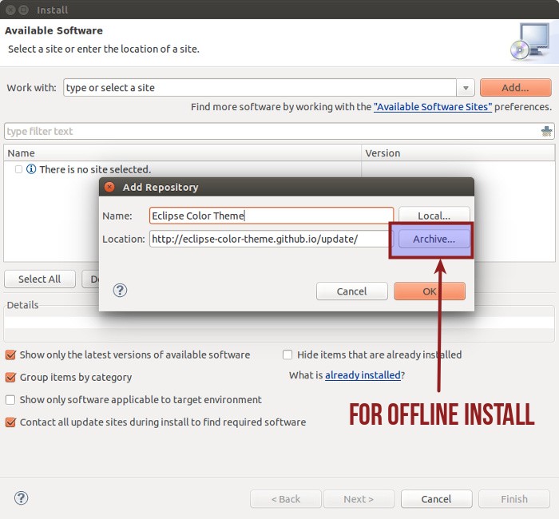This screenshot has width=559, height=519.
Task: Click the type filter text field
Action: coord(272,131)
